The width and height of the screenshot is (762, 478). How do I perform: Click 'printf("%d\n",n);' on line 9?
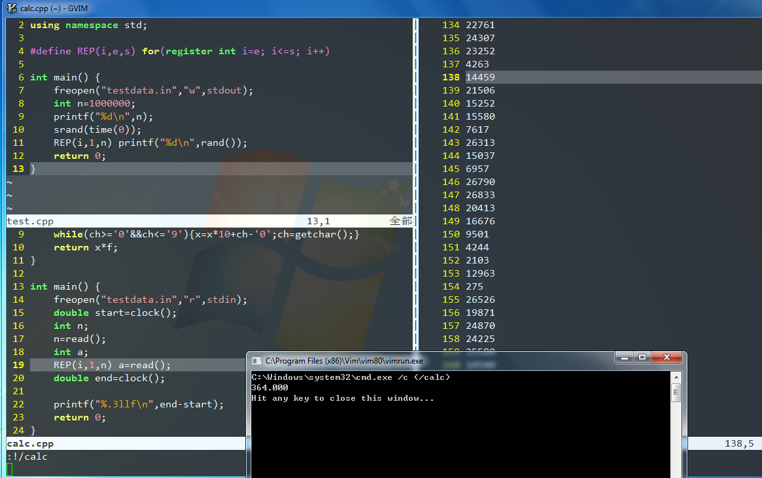click(x=103, y=117)
